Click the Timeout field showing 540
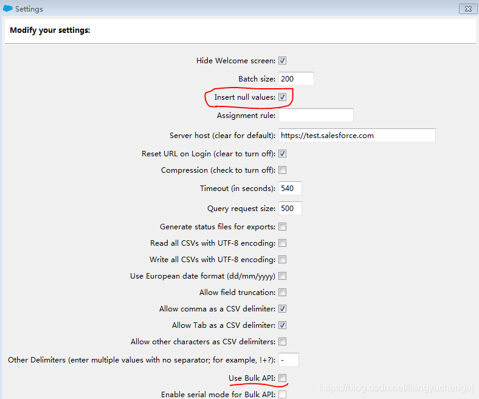479x399 pixels. pos(290,189)
